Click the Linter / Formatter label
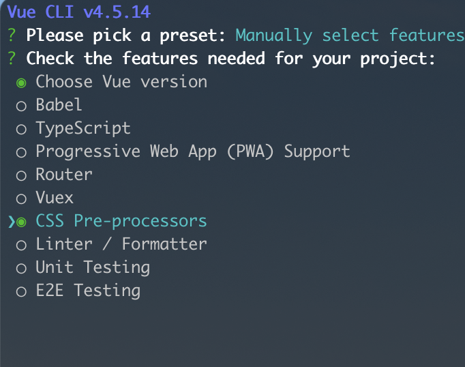The image size is (465, 367). [x=121, y=244]
